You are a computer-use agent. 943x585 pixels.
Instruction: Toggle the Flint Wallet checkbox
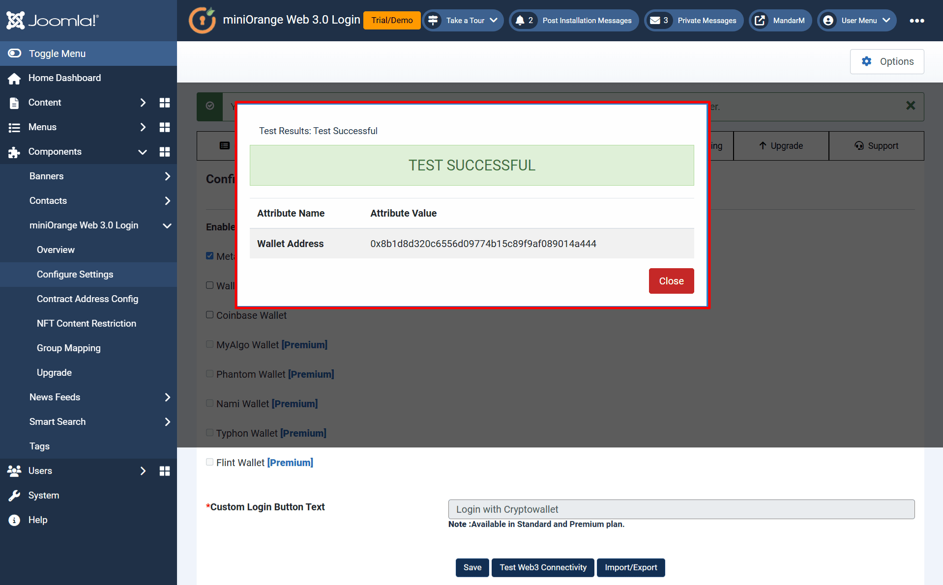coord(209,462)
